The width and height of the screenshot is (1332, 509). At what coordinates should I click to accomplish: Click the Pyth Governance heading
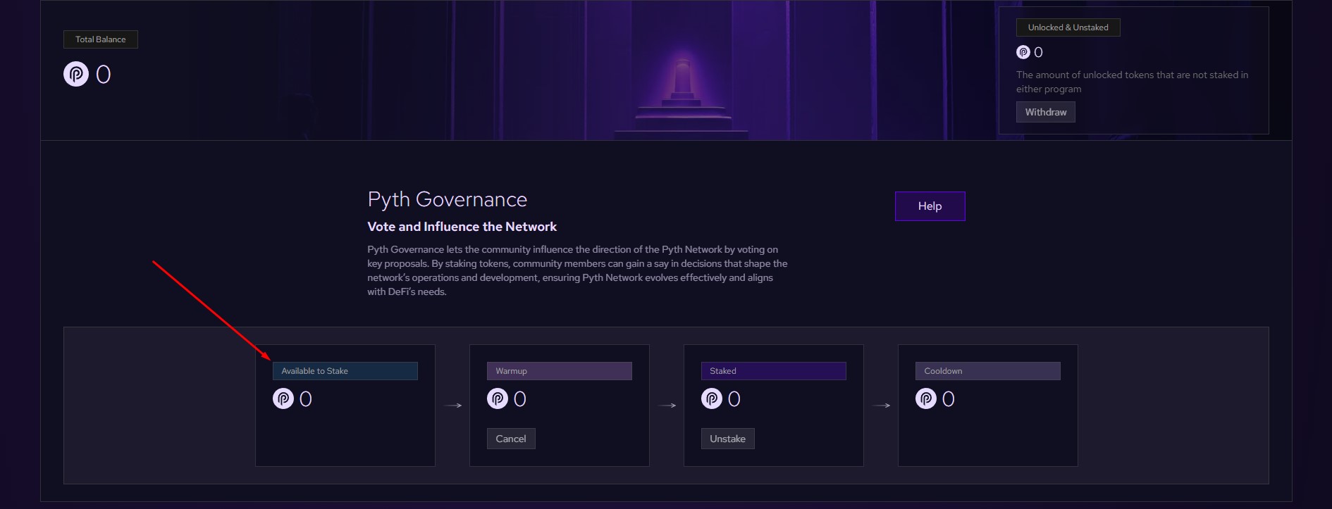447,200
